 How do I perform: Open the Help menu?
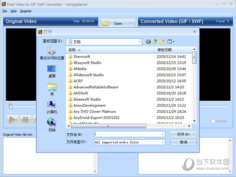[x=13, y=11]
